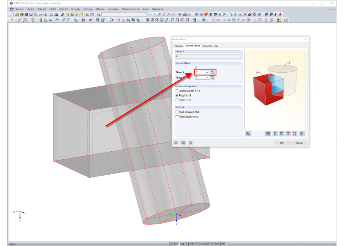
Task: Click the isometric view icon under preview
Action: 295,134
